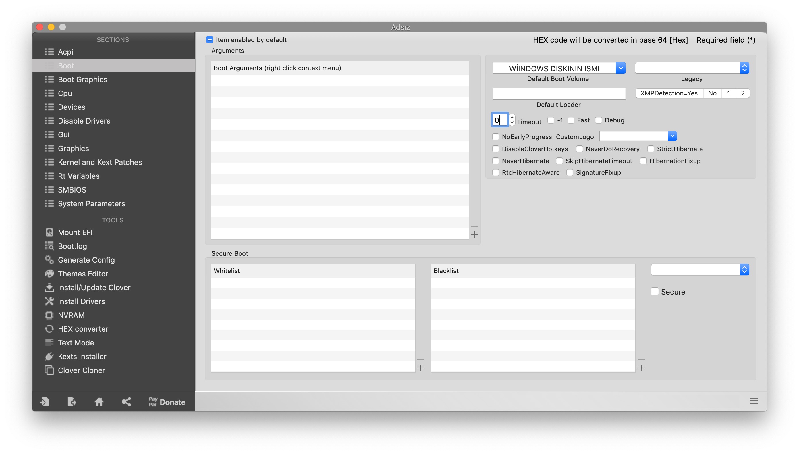Open the Kexts Installer plug icon
The image size is (799, 454).
coord(49,356)
